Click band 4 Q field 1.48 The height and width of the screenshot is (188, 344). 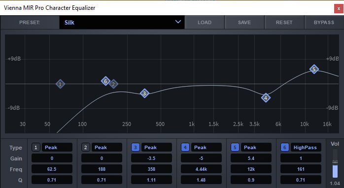(202, 180)
